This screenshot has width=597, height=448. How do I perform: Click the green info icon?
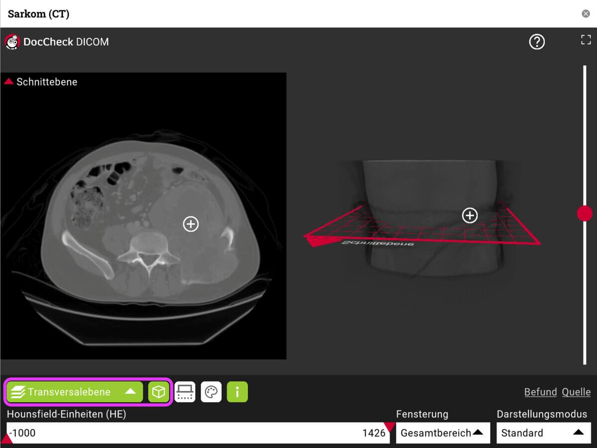pyautogui.click(x=237, y=392)
